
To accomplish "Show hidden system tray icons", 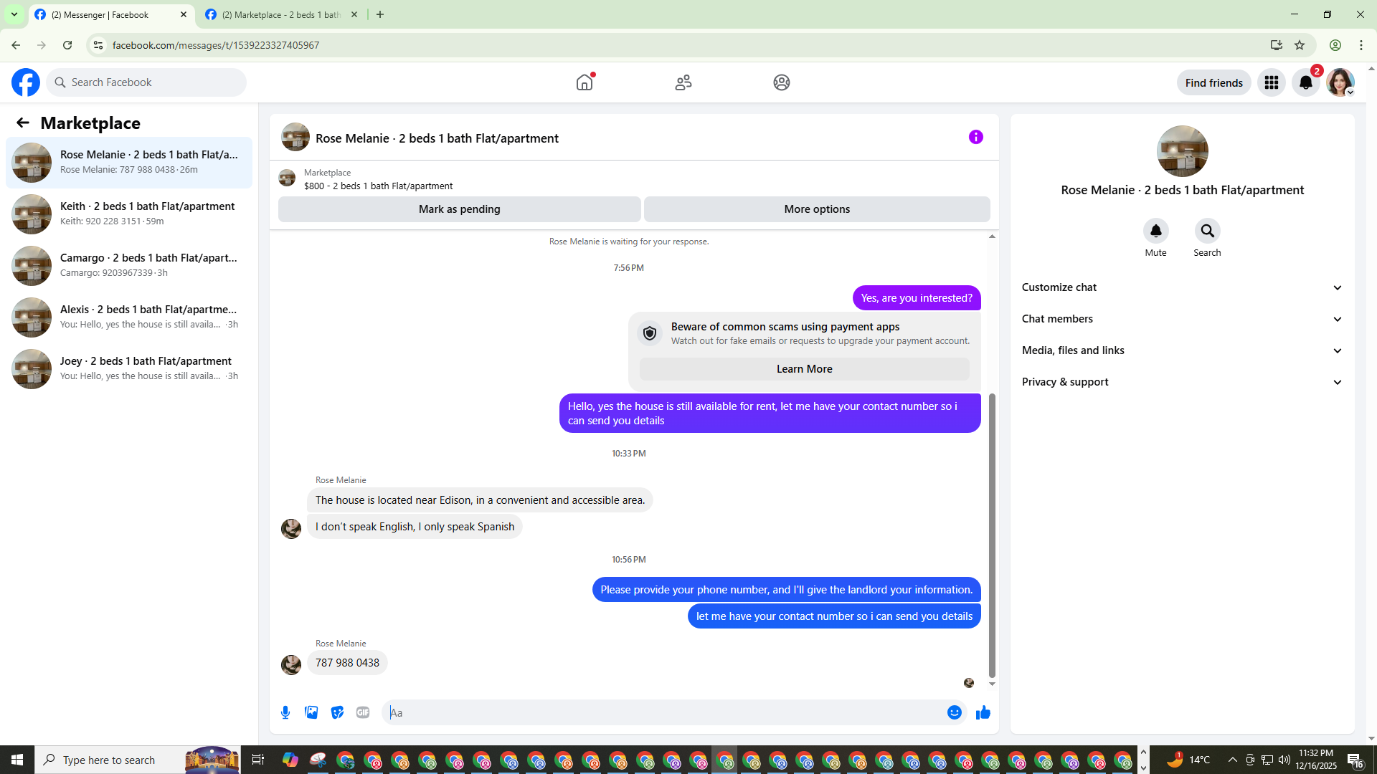I will [1232, 760].
